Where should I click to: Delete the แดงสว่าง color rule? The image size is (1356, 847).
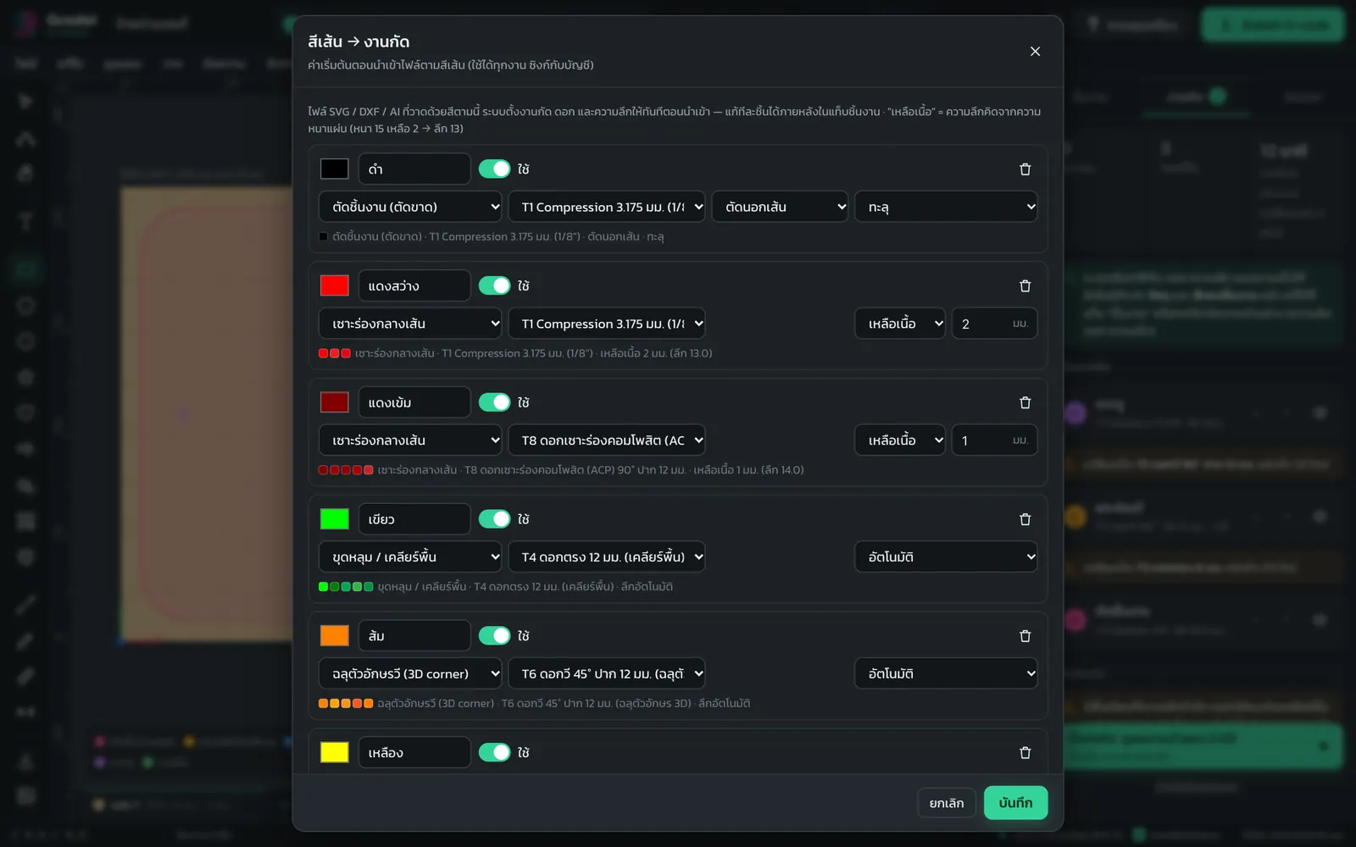pos(1025,286)
